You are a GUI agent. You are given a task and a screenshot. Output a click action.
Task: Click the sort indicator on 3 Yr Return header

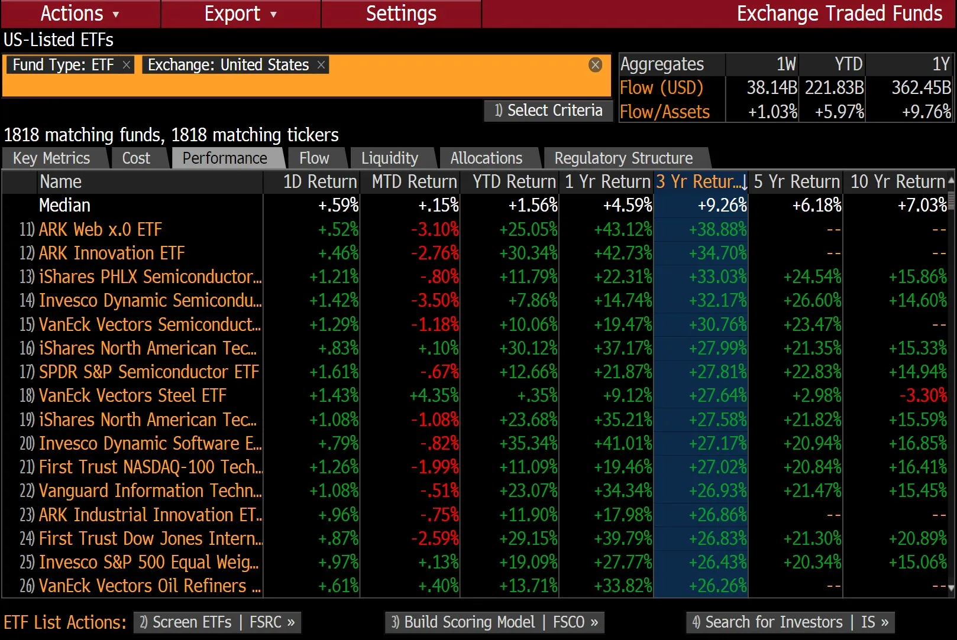743,182
